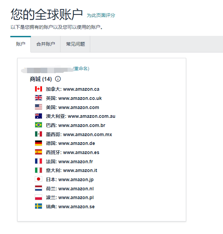Select 西班牙: www.amazon.es marketplace
This screenshot has height=234, width=223.
point(73,152)
